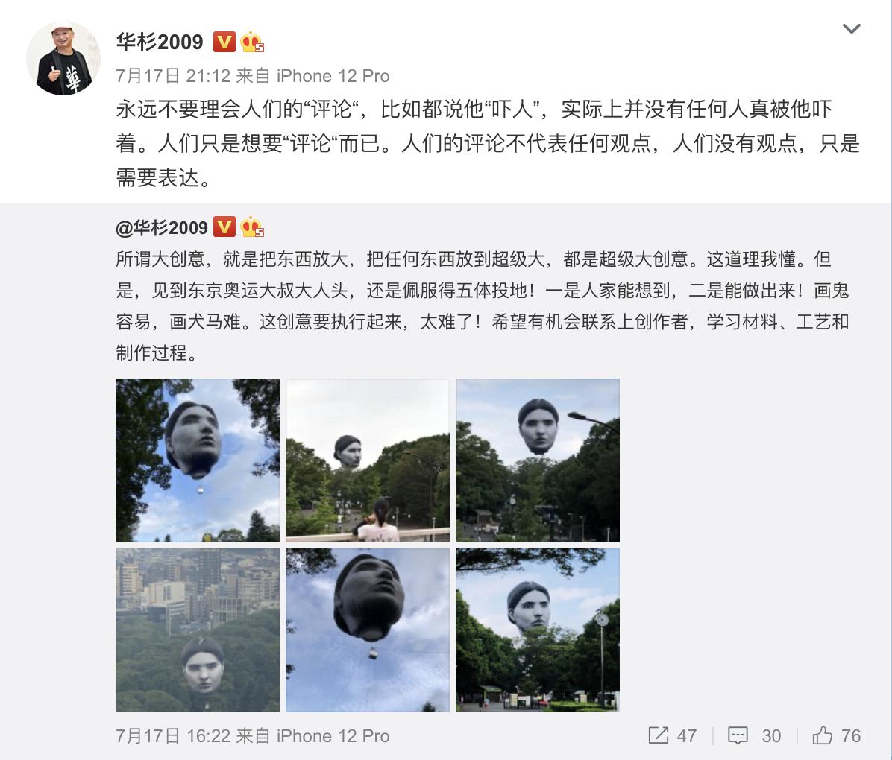Click the comment bubble icon
Image resolution: width=892 pixels, height=760 pixels.
coord(738,735)
